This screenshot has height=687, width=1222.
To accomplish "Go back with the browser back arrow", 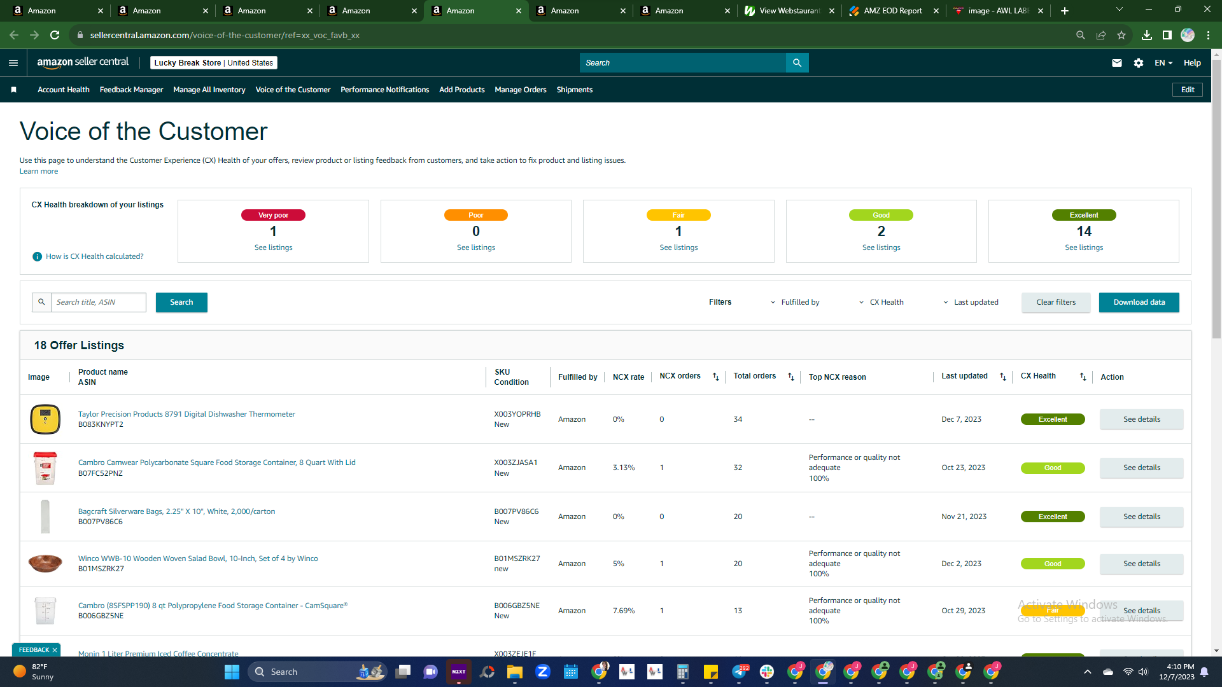I will tap(14, 35).
